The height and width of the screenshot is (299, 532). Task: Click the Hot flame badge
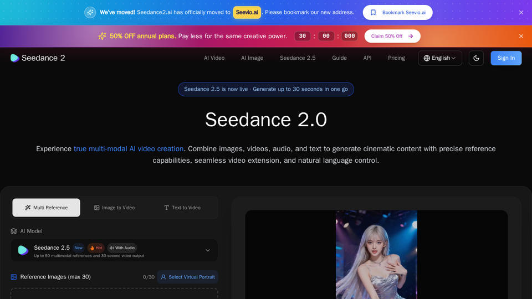click(x=96, y=248)
